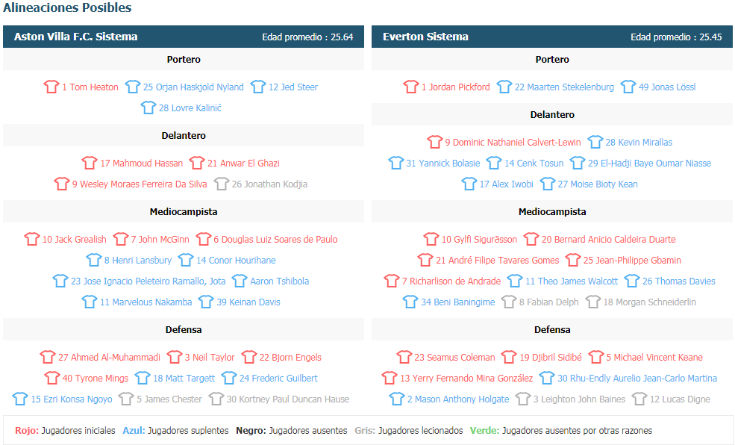Click the red jersey icon beside Tyrone Mings
Image resolution: width=735 pixels, height=445 pixels.
pyautogui.click(x=52, y=378)
